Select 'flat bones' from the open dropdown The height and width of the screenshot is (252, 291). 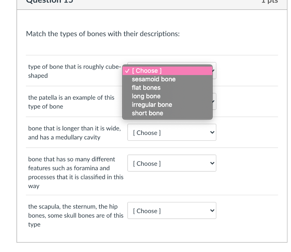click(x=146, y=88)
